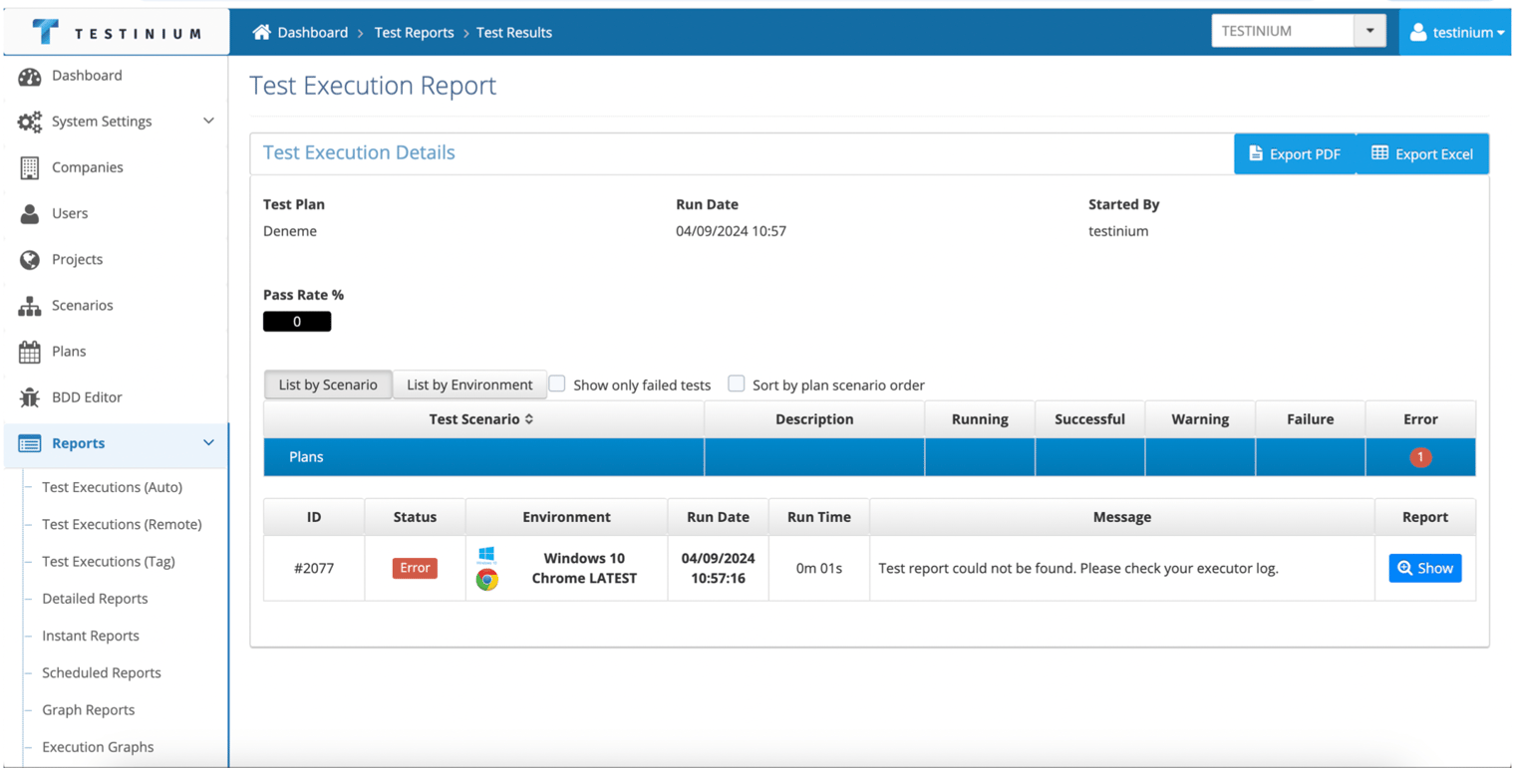Click the run time 0m 01s cell
The image size is (1515, 770).
[x=818, y=569]
